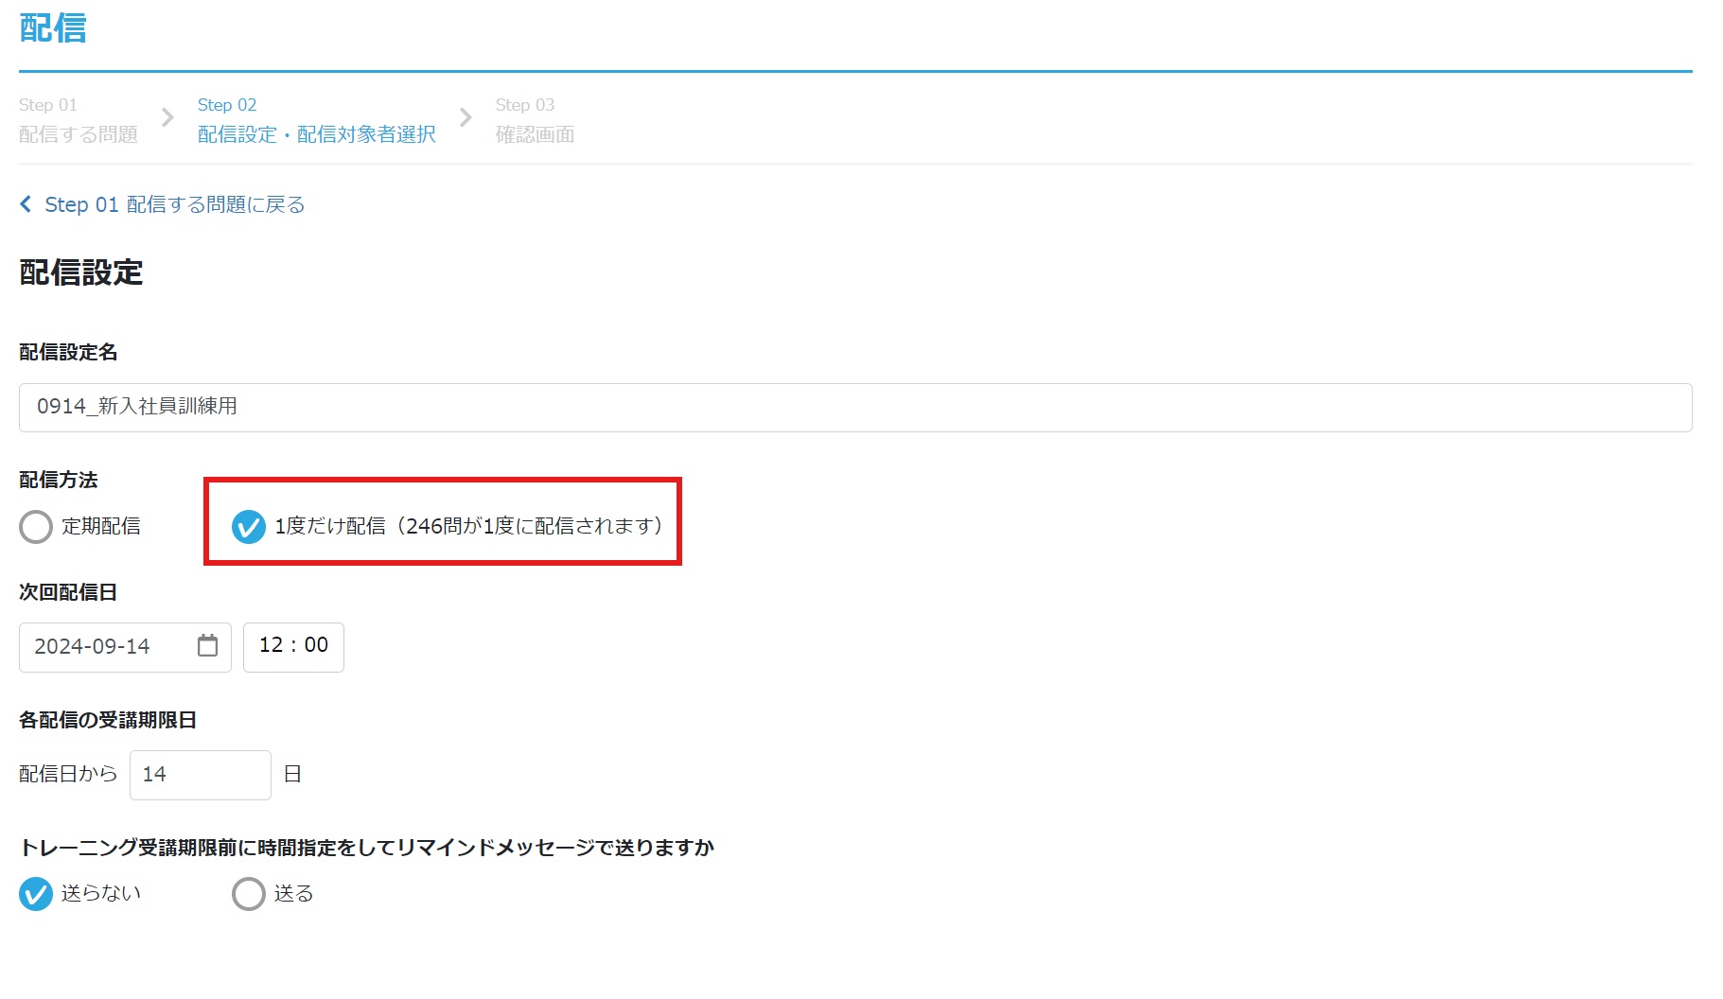Click the 配信日から text
Viewport: 1723px width, 999px height.
(68, 774)
